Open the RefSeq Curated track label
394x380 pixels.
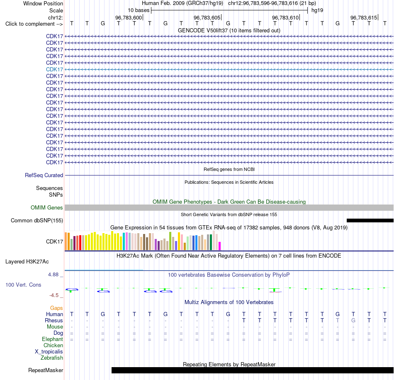(x=44, y=175)
